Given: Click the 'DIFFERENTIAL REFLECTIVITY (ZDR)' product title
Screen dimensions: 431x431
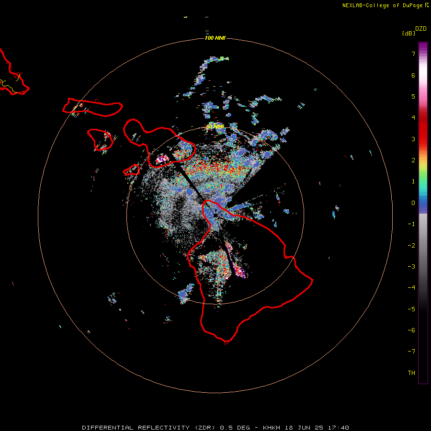Looking at the screenshot, I should click(x=149, y=428).
